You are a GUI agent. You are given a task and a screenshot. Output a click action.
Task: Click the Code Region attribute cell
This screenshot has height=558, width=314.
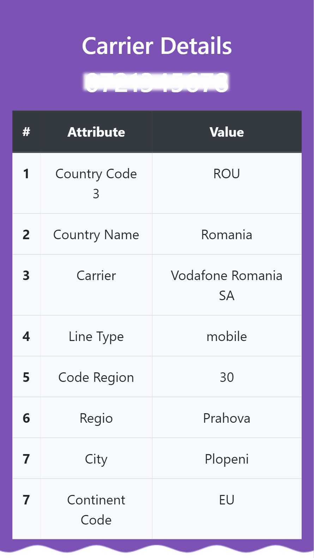click(x=96, y=377)
